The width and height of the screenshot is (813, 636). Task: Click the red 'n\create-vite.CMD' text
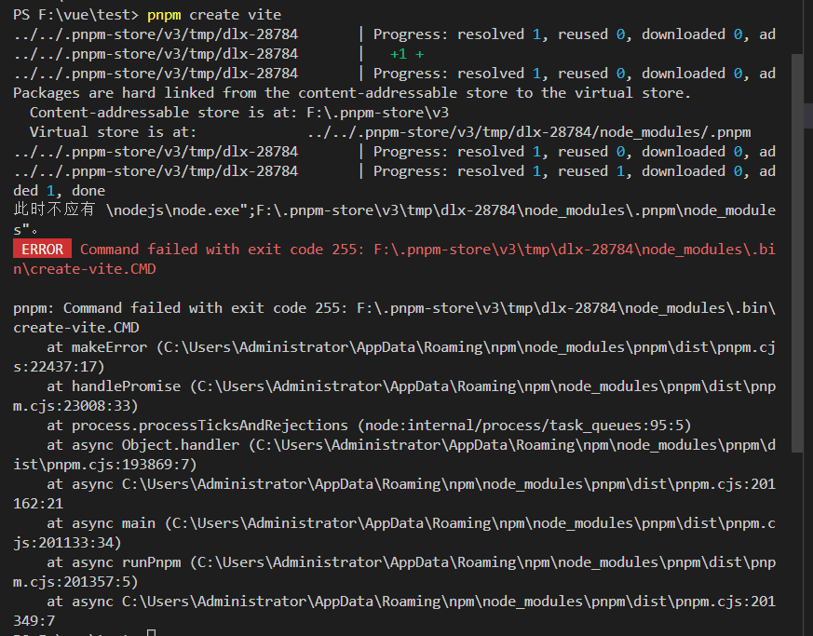click(x=85, y=269)
